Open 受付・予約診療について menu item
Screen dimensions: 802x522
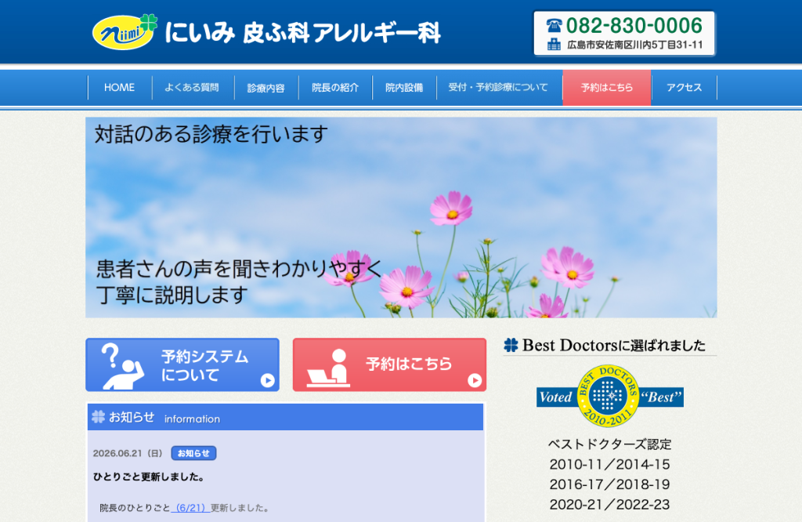point(498,88)
